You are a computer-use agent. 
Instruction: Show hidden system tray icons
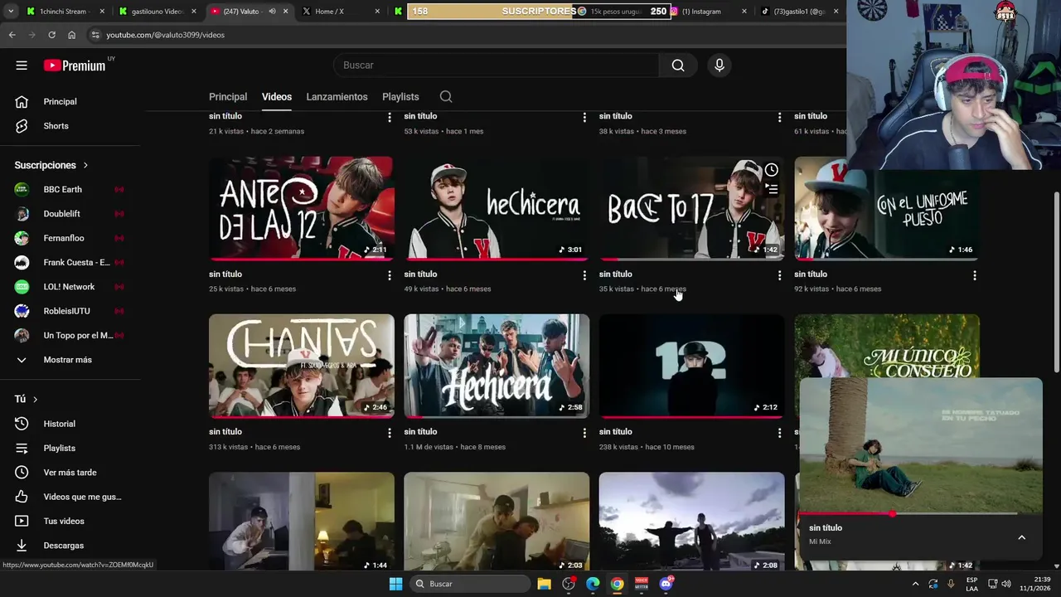click(x=915, y=584)
